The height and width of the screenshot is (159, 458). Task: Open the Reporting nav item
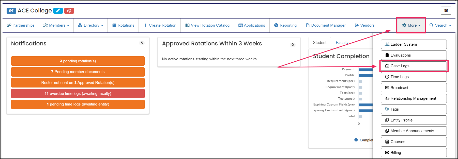coord(285,25)
